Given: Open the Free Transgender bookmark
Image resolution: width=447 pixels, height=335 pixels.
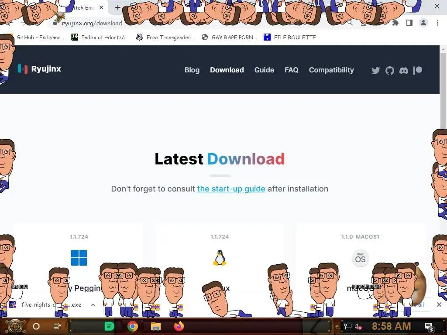Looking at the screenshot, I should (x=165, y=38).
